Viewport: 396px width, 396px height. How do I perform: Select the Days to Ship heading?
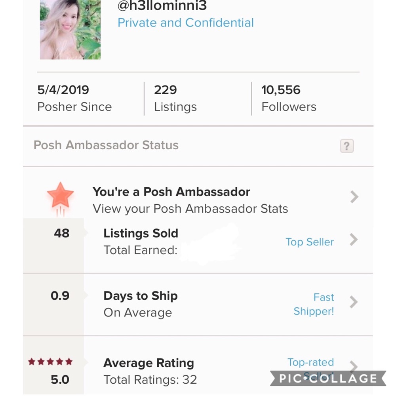click(x=140, y=296)
